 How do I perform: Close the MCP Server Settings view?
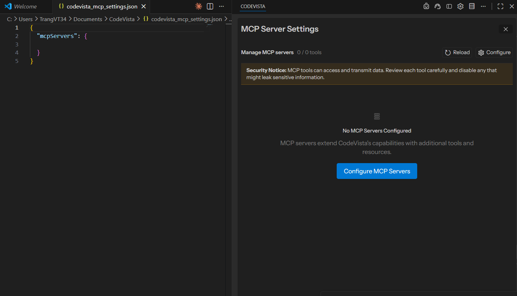coord(506,29)
